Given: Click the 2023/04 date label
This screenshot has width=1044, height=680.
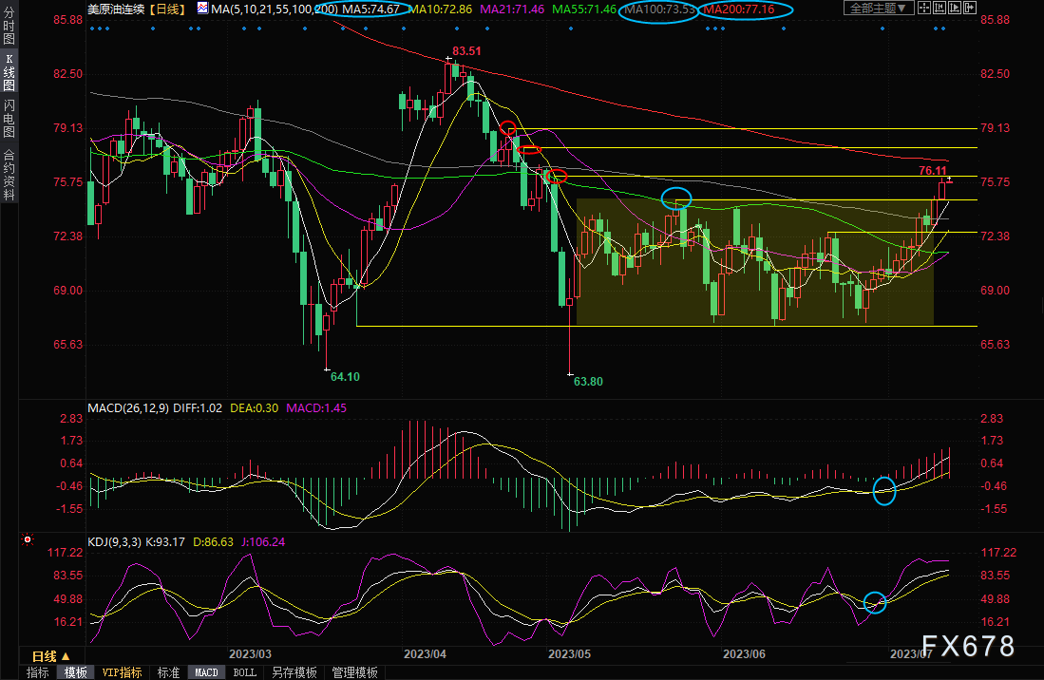Looking at the screenshot, I should click(x=425, y=654).
